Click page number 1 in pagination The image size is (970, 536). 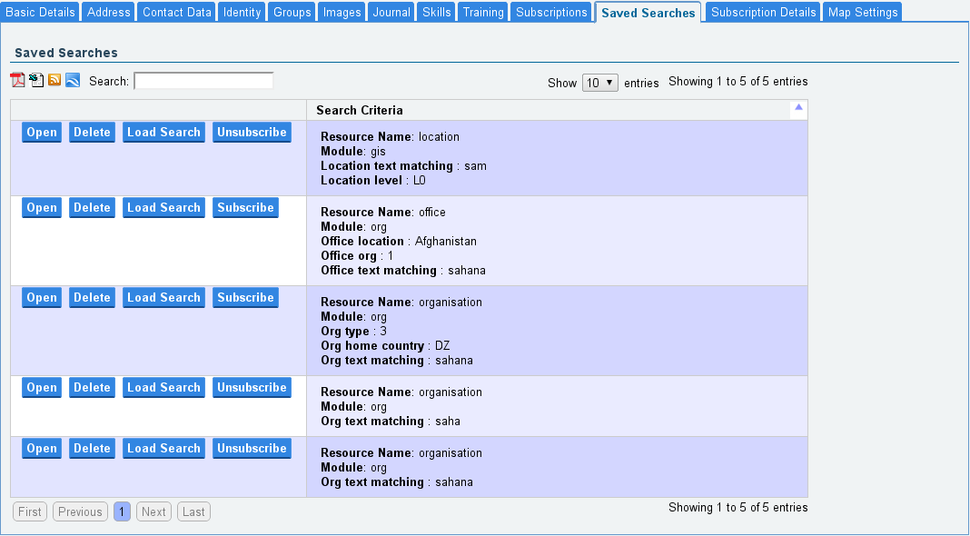coord(122,512)
